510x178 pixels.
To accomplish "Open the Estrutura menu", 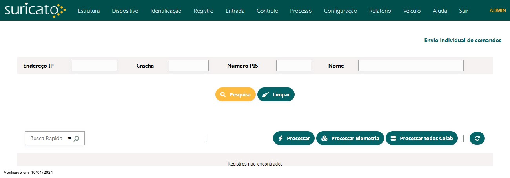I will (x=89, y=11).
